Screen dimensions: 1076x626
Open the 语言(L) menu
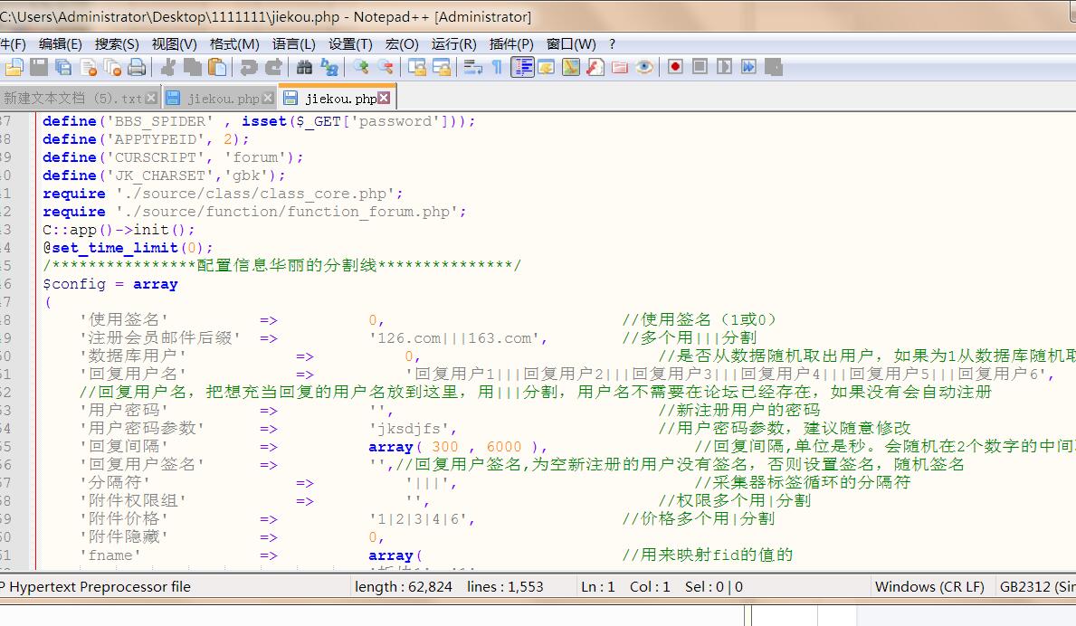pos(293,43)
